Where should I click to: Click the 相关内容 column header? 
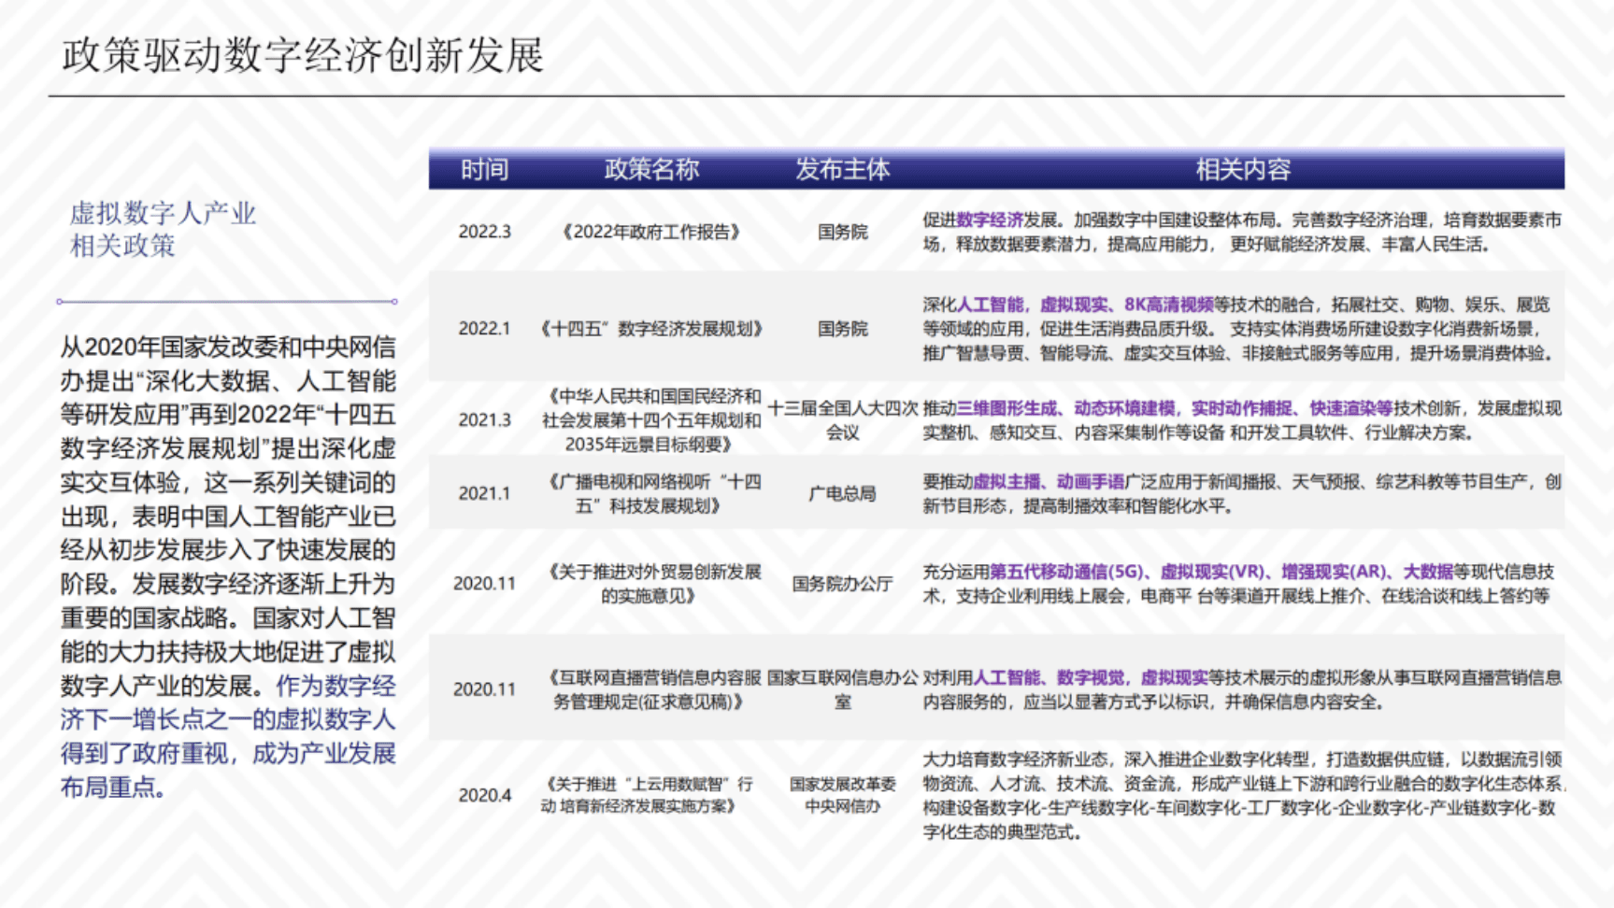[x=1244, y=170]
